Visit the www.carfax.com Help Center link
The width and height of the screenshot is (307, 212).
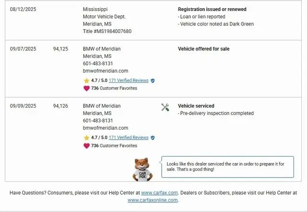point(159,193)
